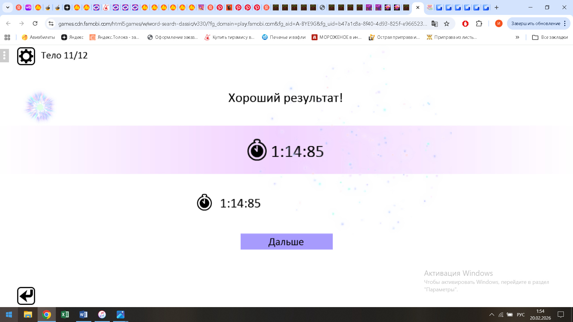This screenshot has height=322, width=573.
Task: Open the Chrome three-dot menu
Action: 565,24
